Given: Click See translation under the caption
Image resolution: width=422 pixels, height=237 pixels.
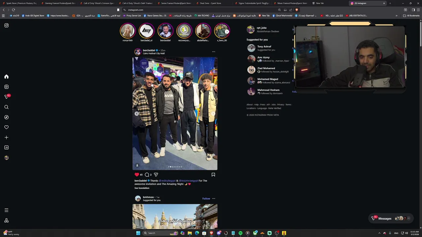Looking at the screenshot, I should coord(142,188).
